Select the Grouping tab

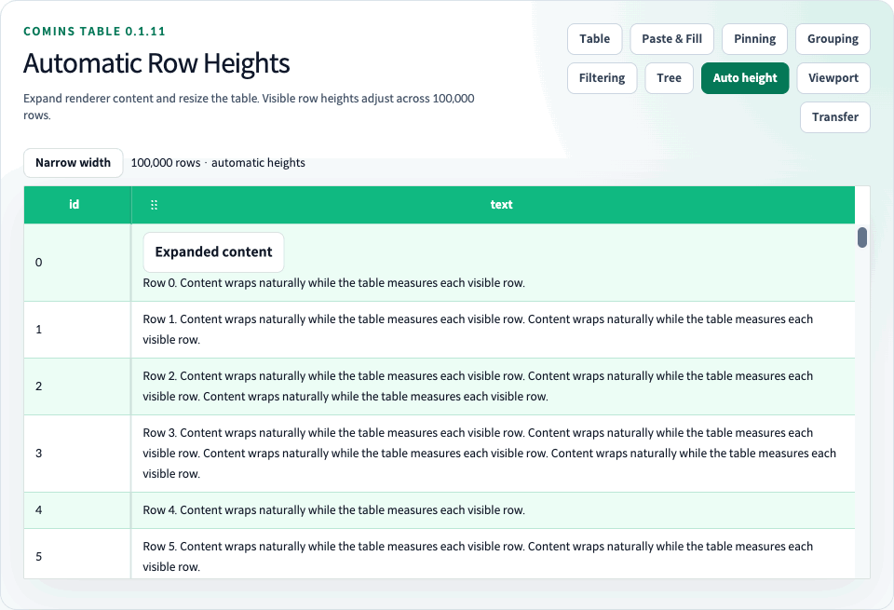pyautogui.click(x=833, y=39)
